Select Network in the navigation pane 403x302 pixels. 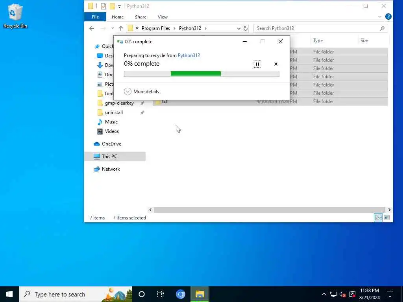(111, 169)
